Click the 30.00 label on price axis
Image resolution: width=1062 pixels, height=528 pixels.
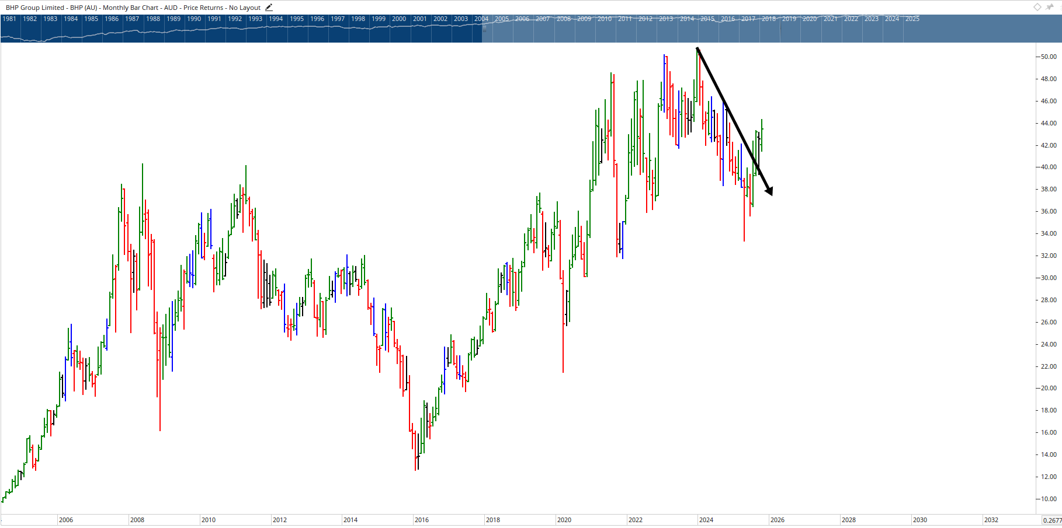[1049, 278]
